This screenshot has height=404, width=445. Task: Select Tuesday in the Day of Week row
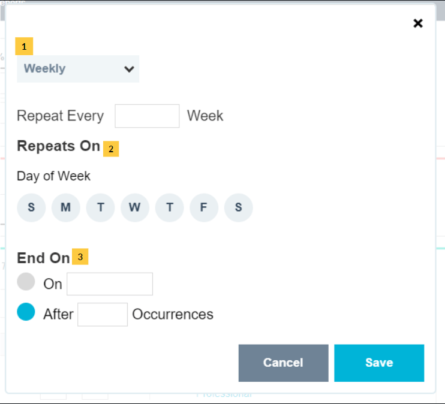coord(100,208)
